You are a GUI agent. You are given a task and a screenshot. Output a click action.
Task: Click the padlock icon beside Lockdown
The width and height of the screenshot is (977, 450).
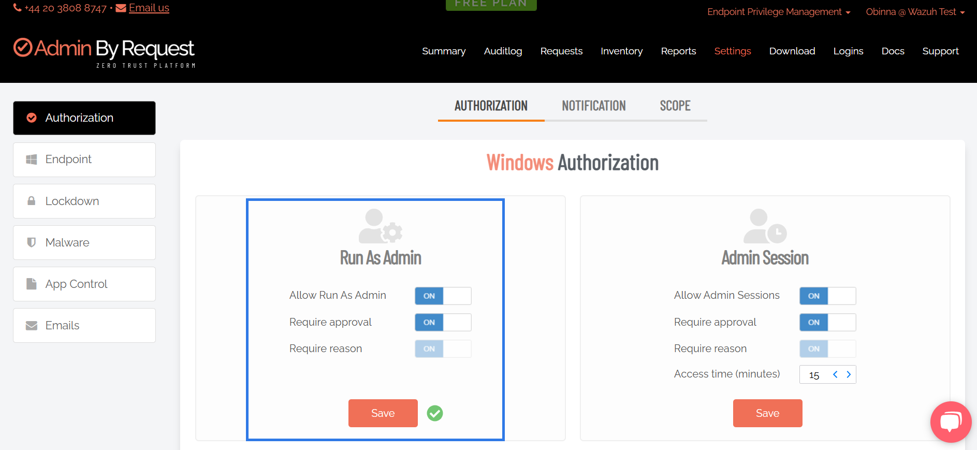pos(32,201)
